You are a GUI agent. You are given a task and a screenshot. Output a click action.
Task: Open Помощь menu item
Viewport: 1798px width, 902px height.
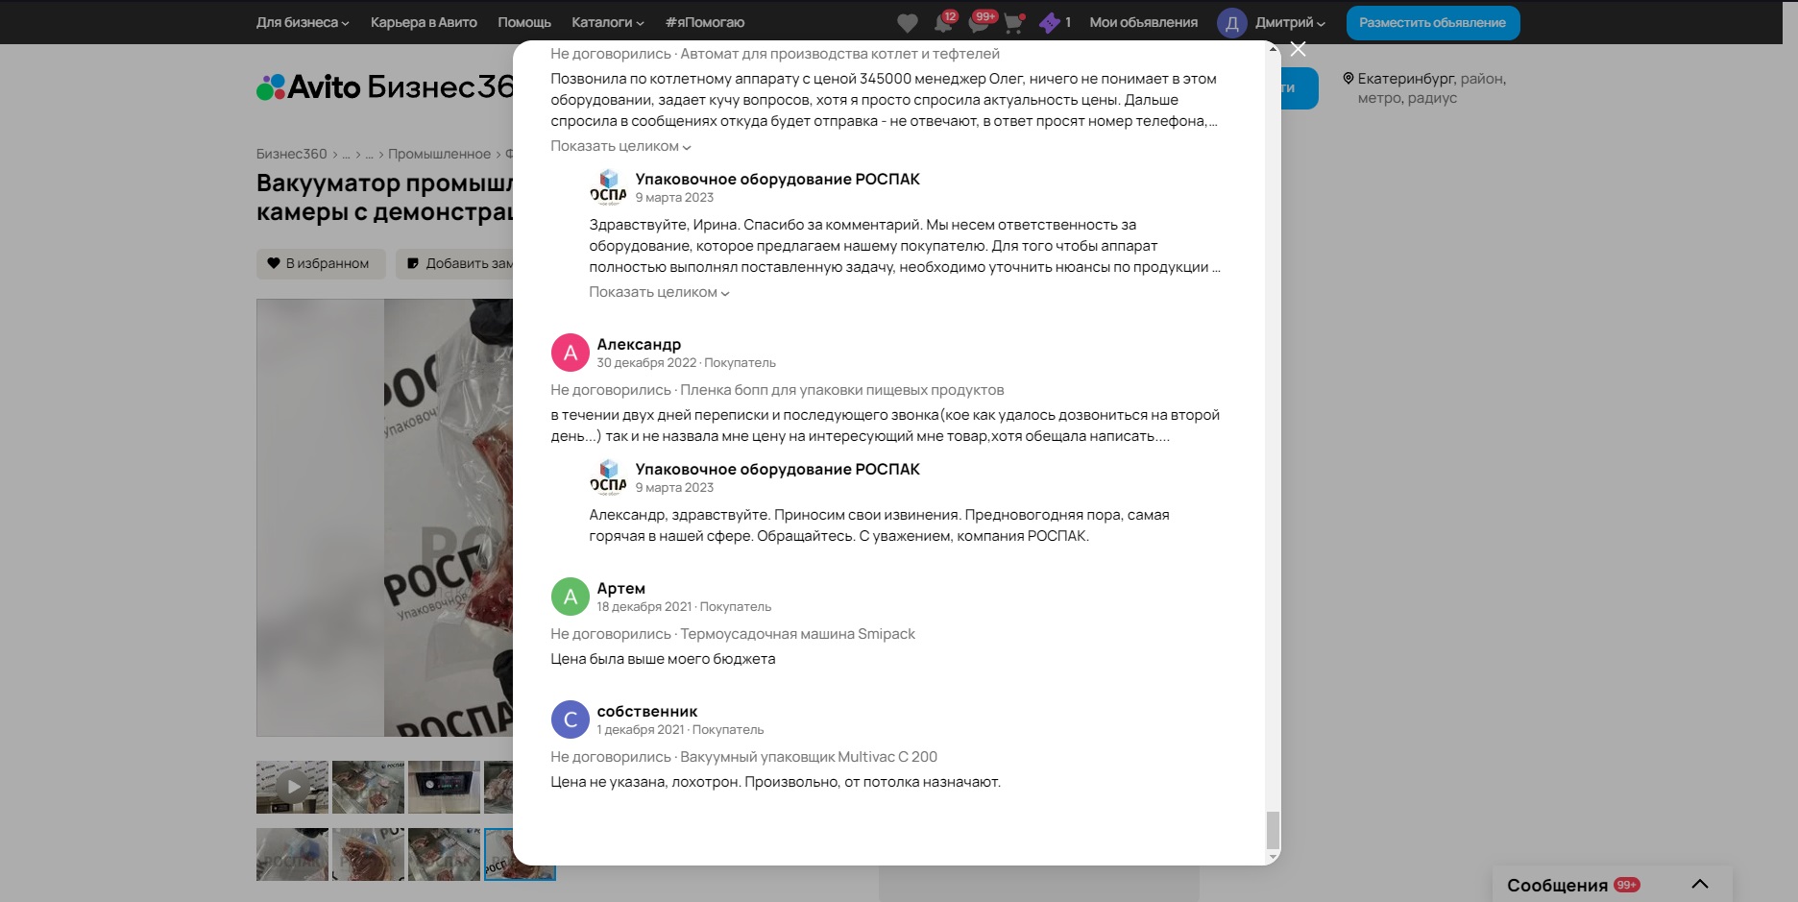click(524, 22)
